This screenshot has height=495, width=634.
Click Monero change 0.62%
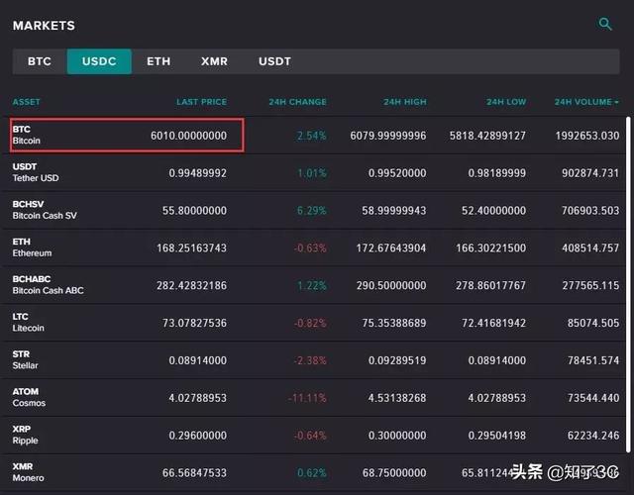312,473
